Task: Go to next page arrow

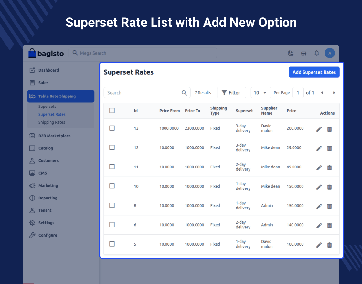Action: pyautogui.click(x=334, y=93)
